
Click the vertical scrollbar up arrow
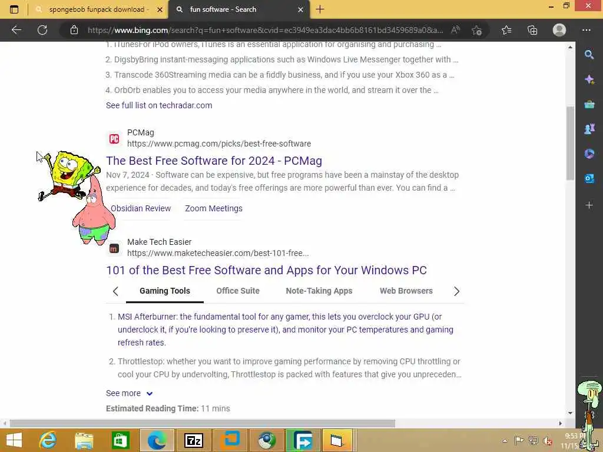coord(570,47)
